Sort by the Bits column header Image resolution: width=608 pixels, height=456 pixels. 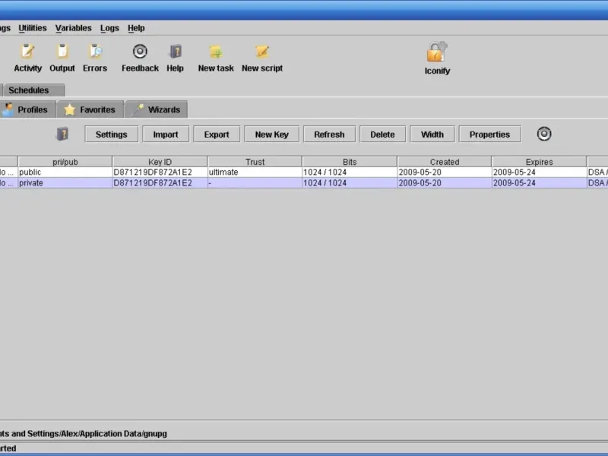click(350, 162)
